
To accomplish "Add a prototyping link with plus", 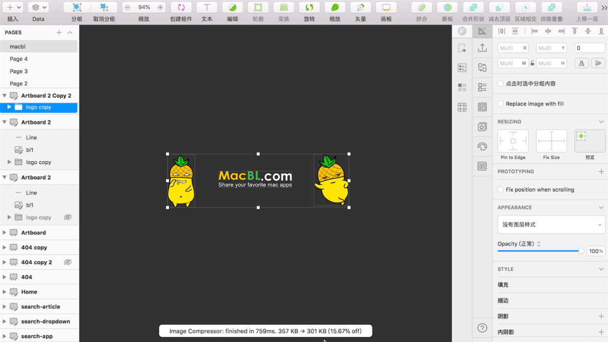I will pyautogui.click(x=601, y=171).
